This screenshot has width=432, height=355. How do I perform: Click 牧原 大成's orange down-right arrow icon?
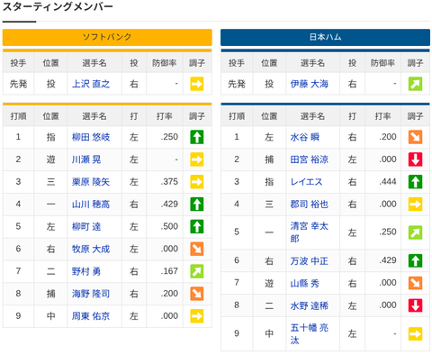tap(197, 249)
